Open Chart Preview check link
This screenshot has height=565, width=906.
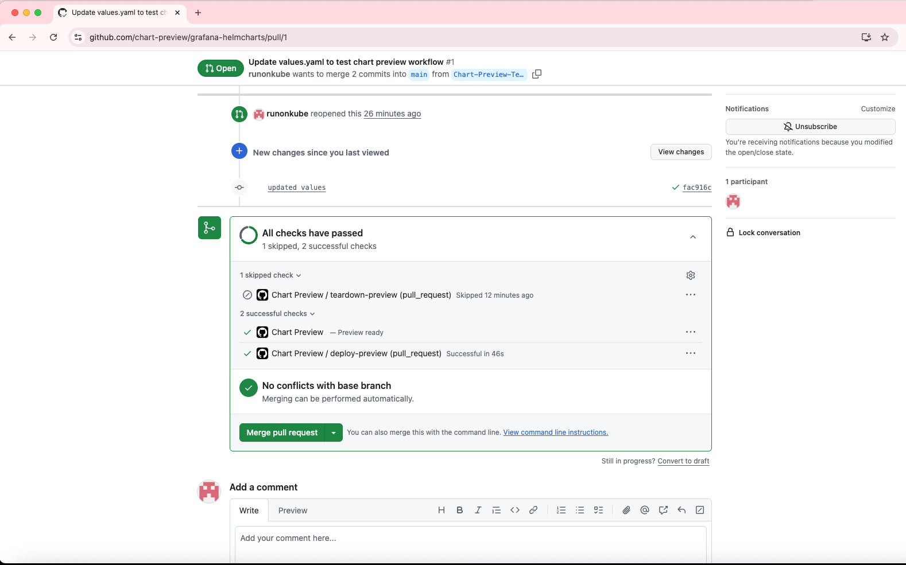[x=297, y=332]
